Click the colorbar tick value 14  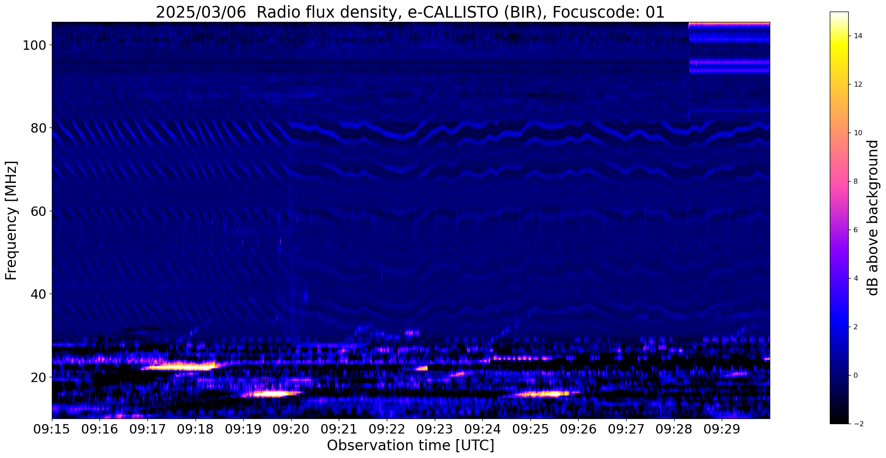pyautogui.click(x=858, y=36)
